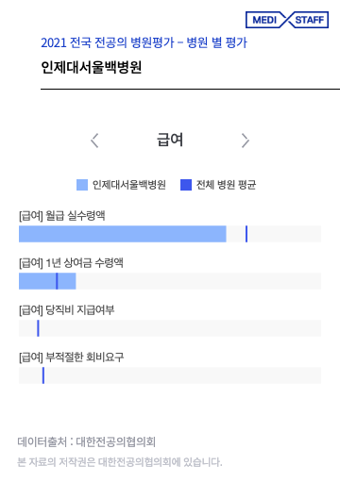Click the average marker on 상여금 bar

coord(57,281)
